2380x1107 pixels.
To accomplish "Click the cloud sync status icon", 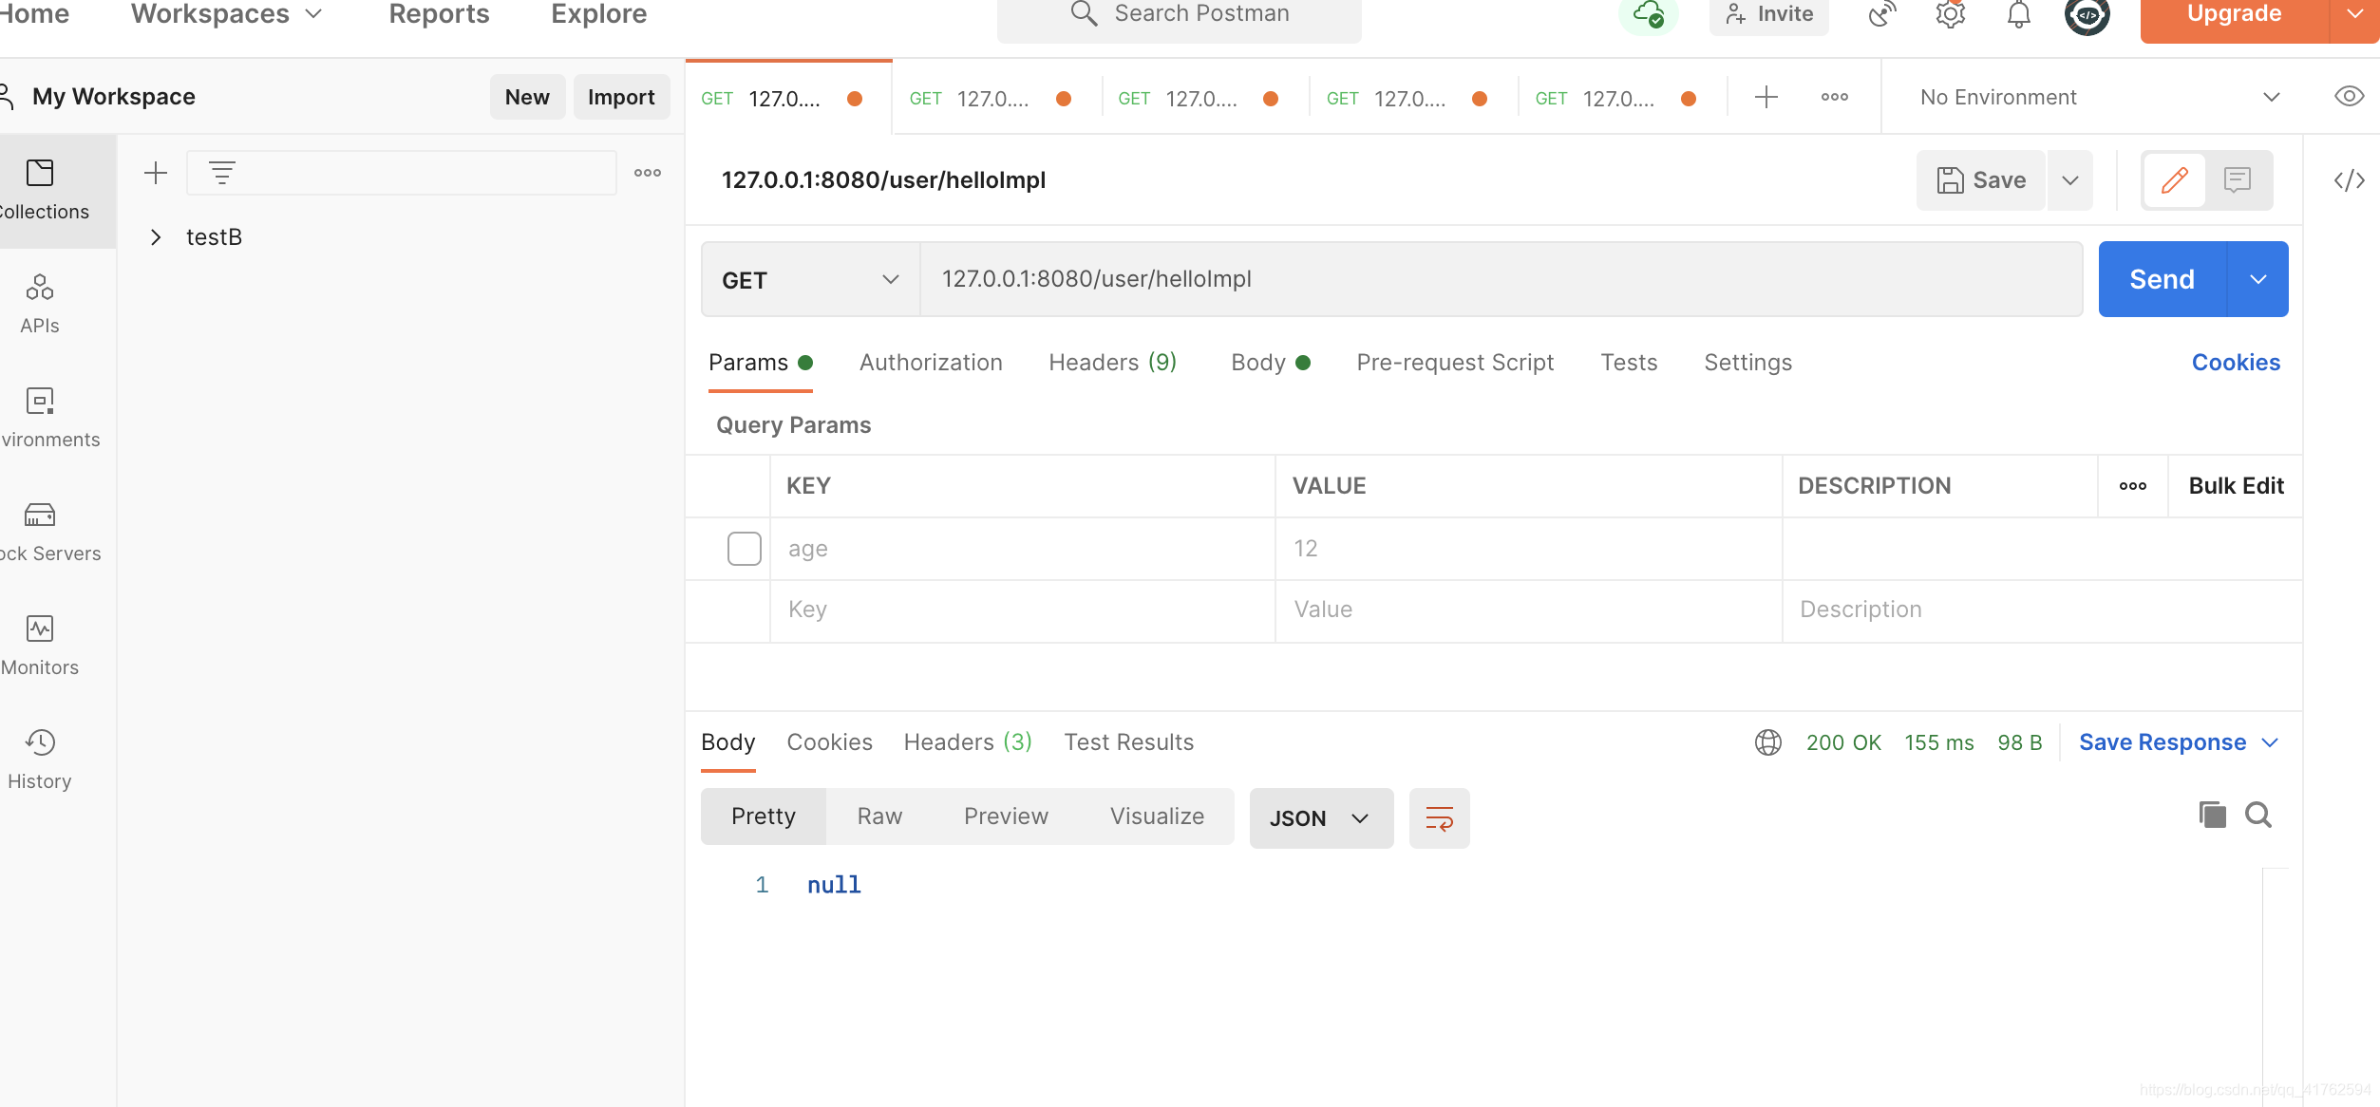I will [1649, 14].
